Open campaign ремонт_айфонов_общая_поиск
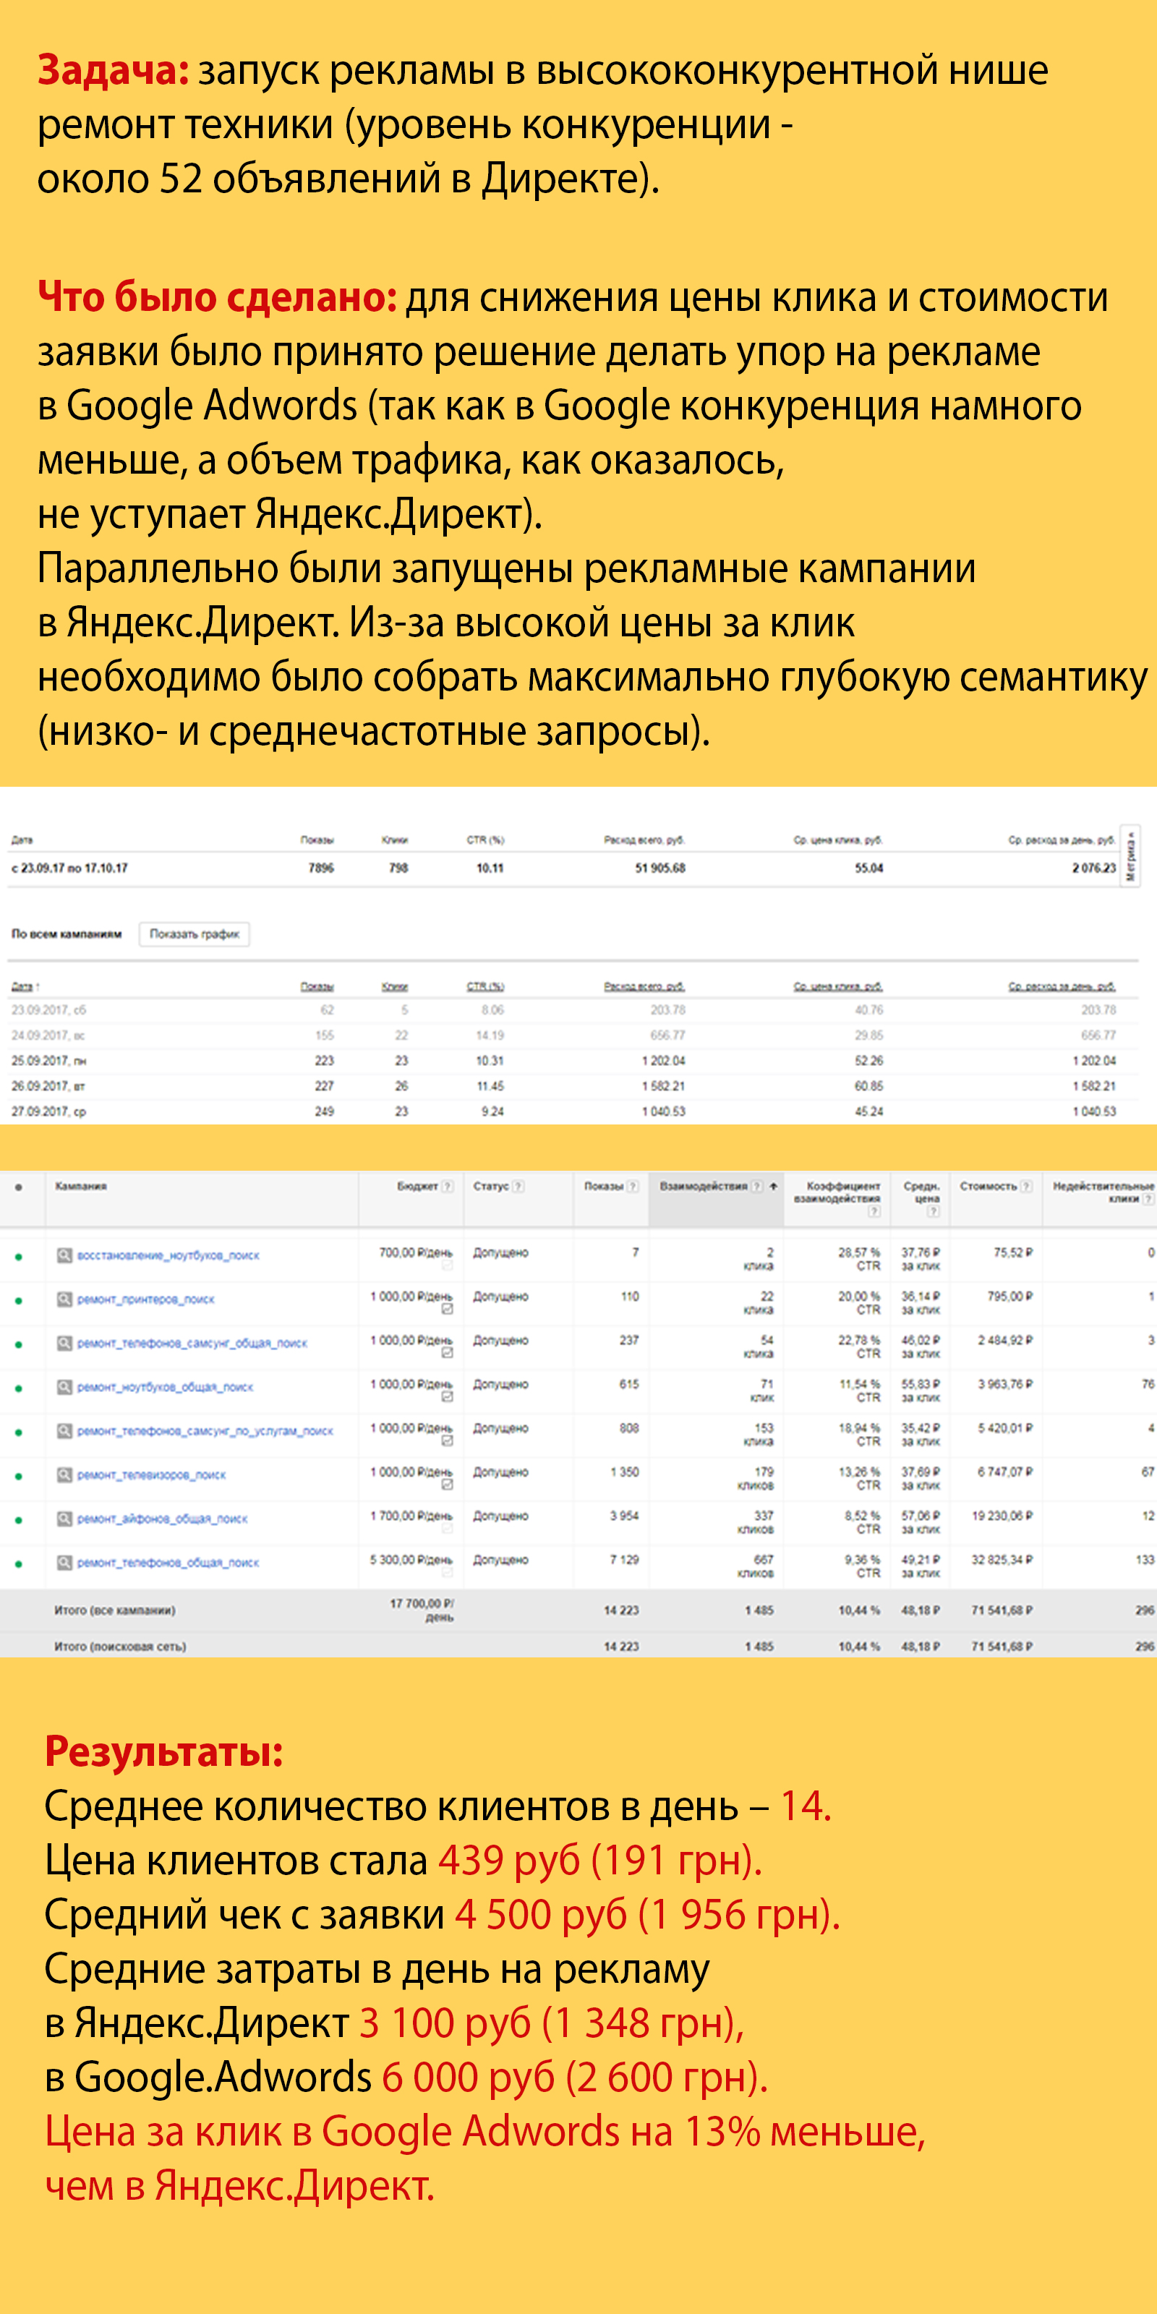 pos(163,1520)
